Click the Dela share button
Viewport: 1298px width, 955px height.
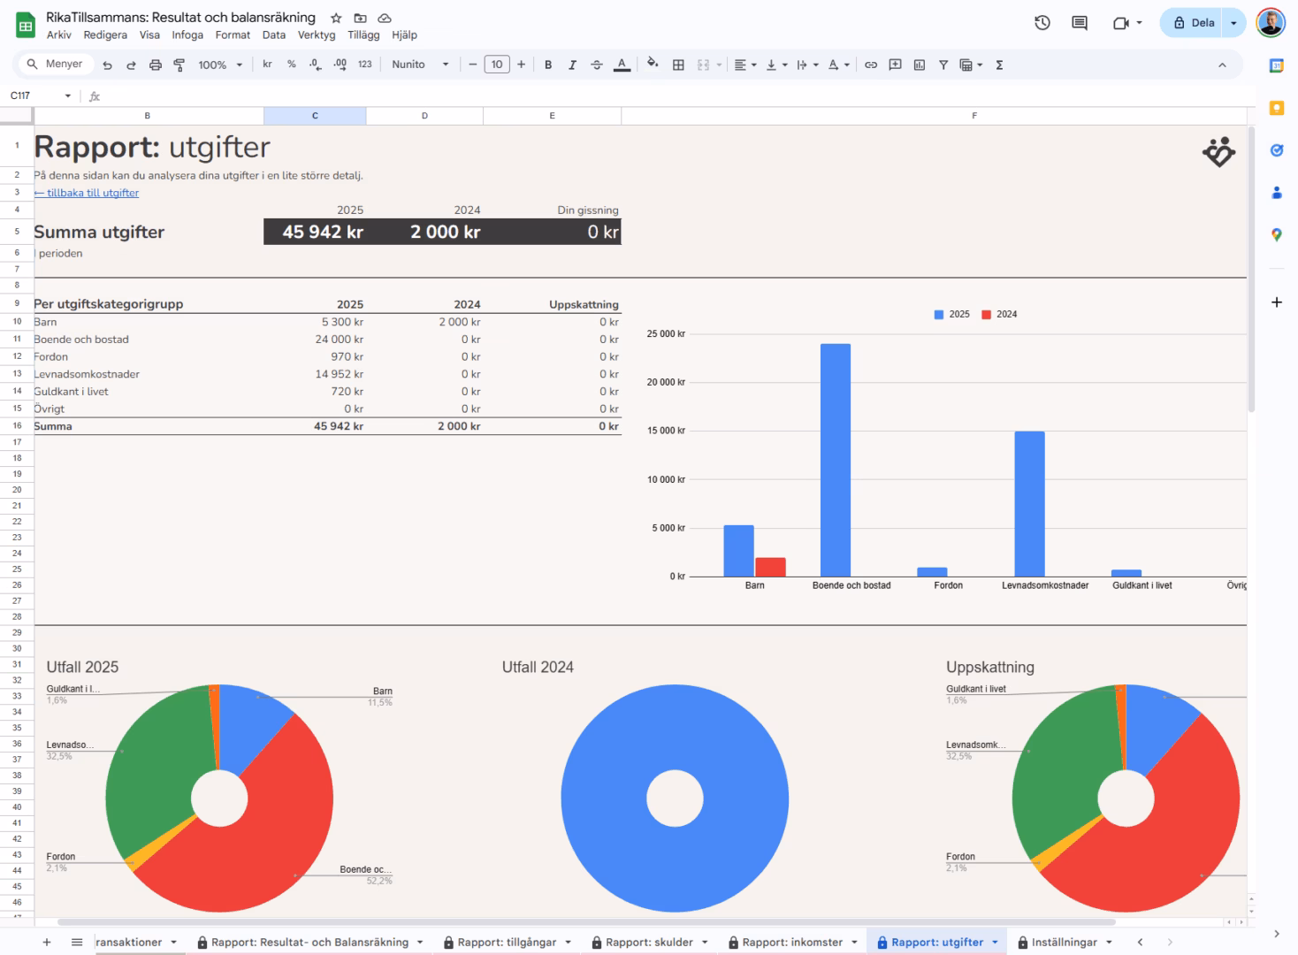point(1193,23)
